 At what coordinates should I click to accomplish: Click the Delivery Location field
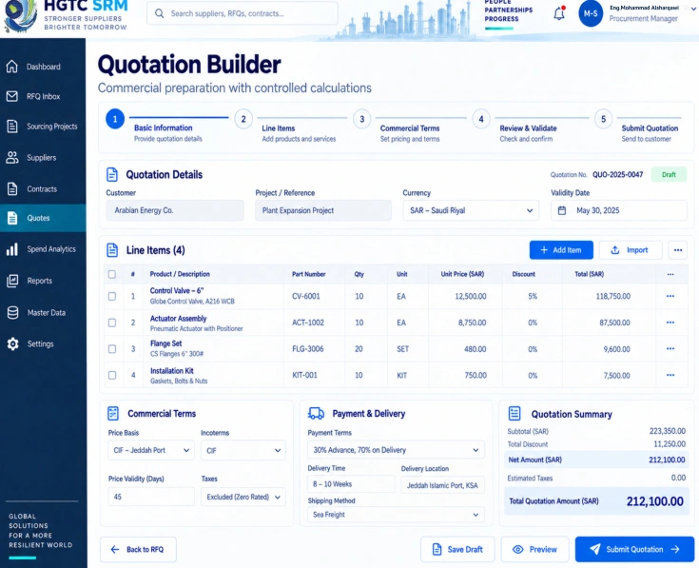coord(442,485)
